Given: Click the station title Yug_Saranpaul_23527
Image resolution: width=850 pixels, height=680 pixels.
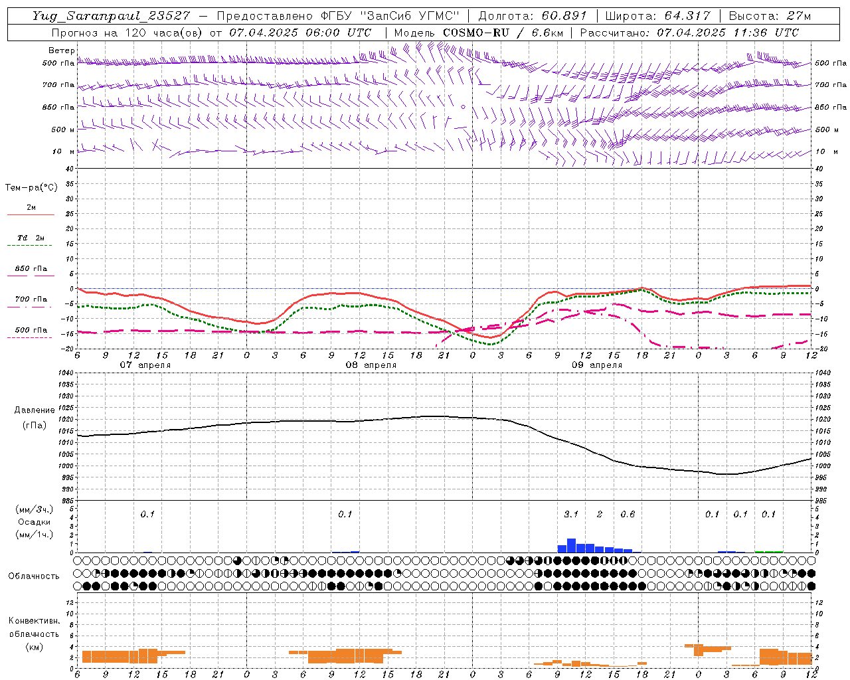Looking at the screenshot, I should (x=111, y=16).
